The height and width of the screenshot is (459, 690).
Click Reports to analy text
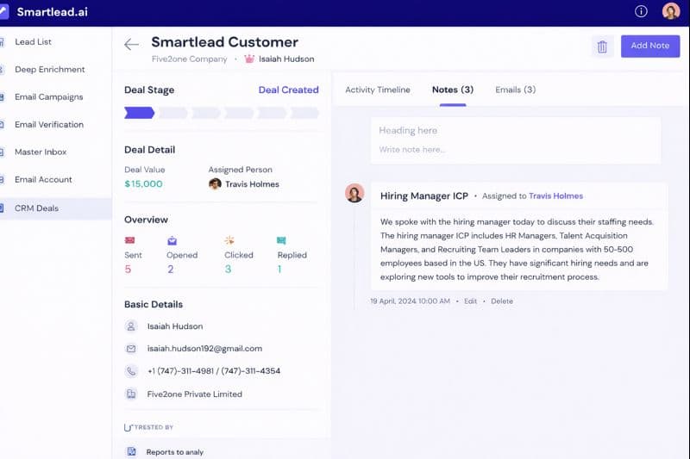pos(175,452)
